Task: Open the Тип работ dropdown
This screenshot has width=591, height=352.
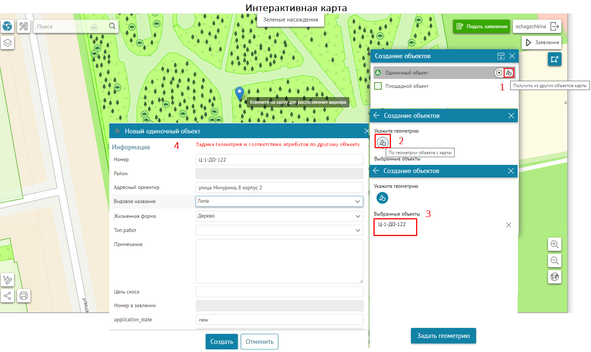Action: coord(358,230)
